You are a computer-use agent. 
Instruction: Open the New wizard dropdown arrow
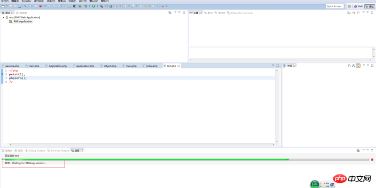click(x=7, y=6)
